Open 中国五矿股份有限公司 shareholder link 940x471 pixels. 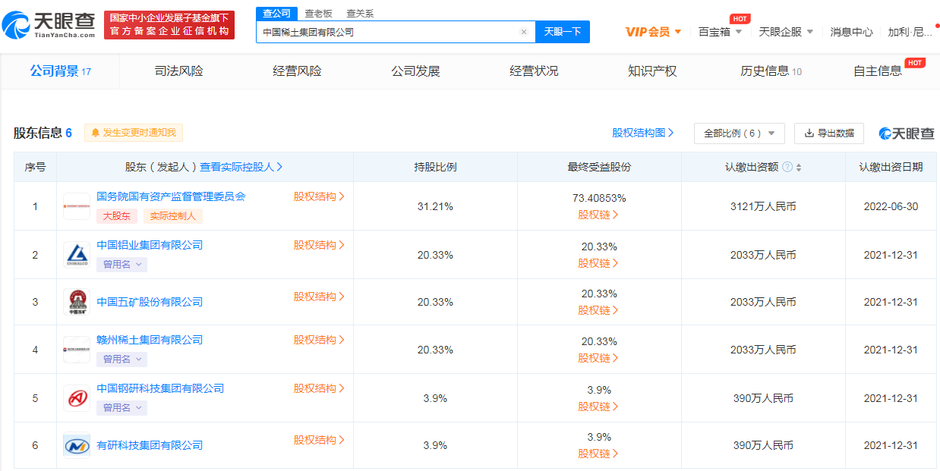150,302
